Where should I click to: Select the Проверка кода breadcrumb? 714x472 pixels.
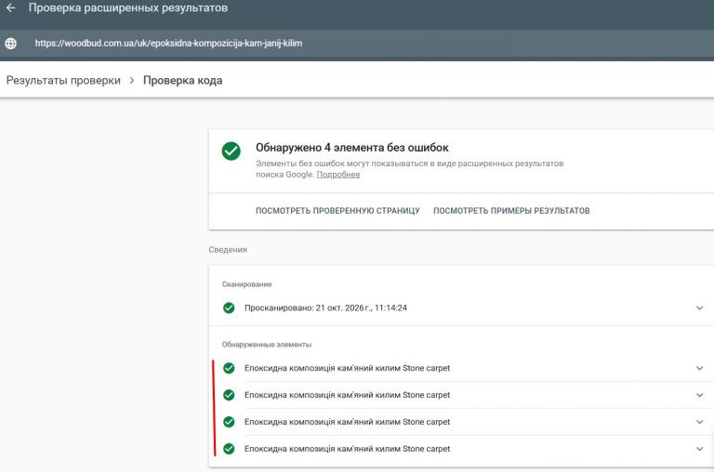182,81
